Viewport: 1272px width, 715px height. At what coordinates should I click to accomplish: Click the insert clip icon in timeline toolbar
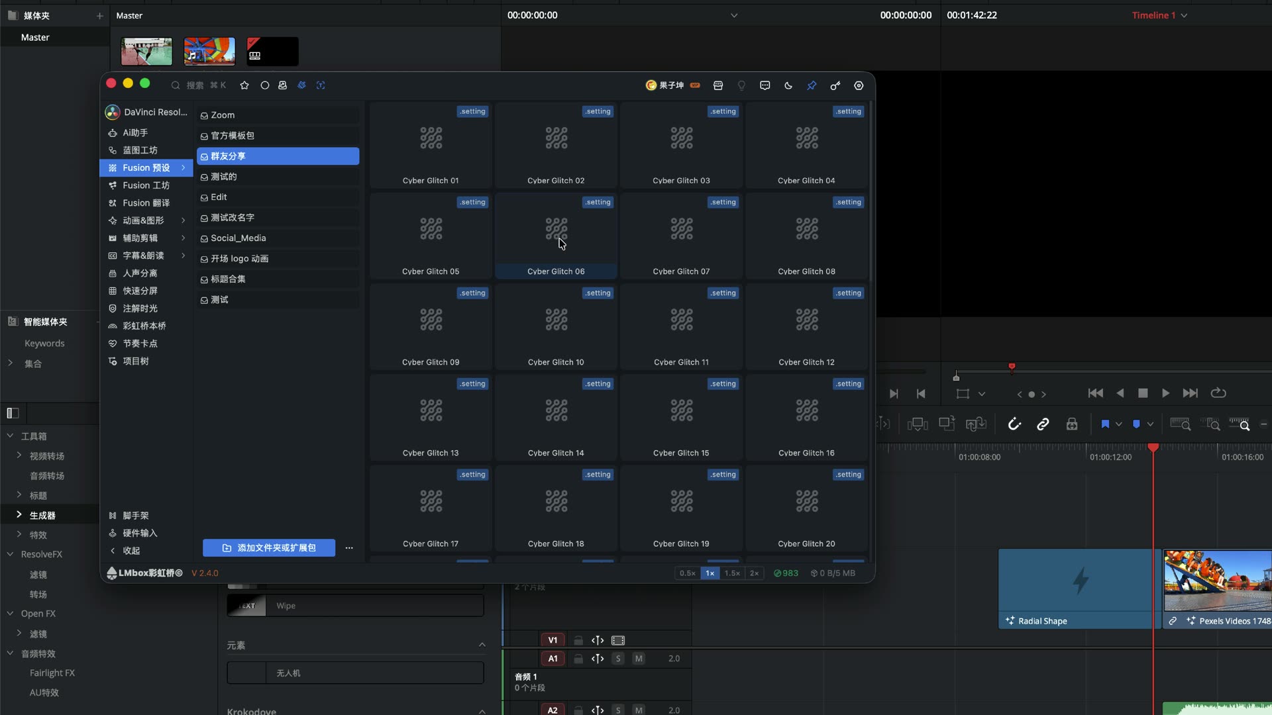pos(918,424)
